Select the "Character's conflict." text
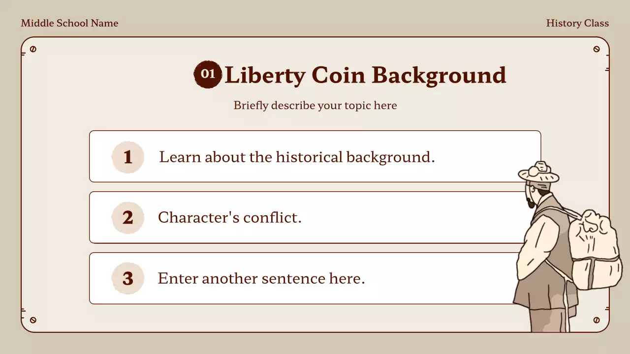This screenshot has height=354, width=630. click(x=229, y=217)
